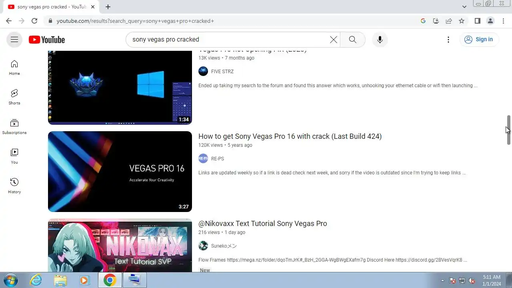Click the magnifier search button
Screen dimensions: 512x288
(x=352, y=40)
